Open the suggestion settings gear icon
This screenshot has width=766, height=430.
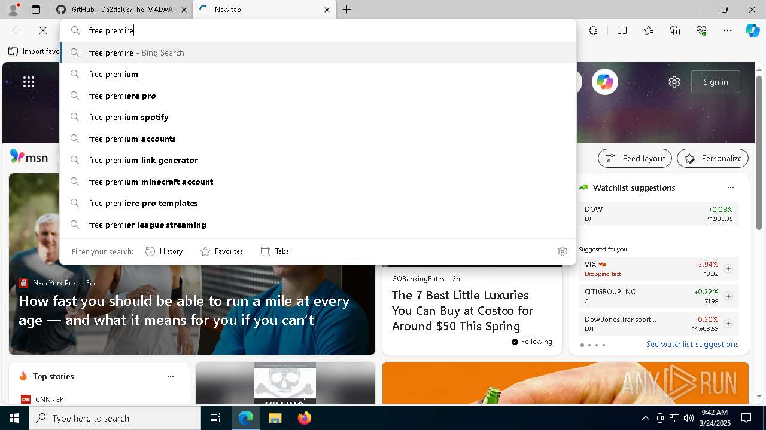(562, 251)
